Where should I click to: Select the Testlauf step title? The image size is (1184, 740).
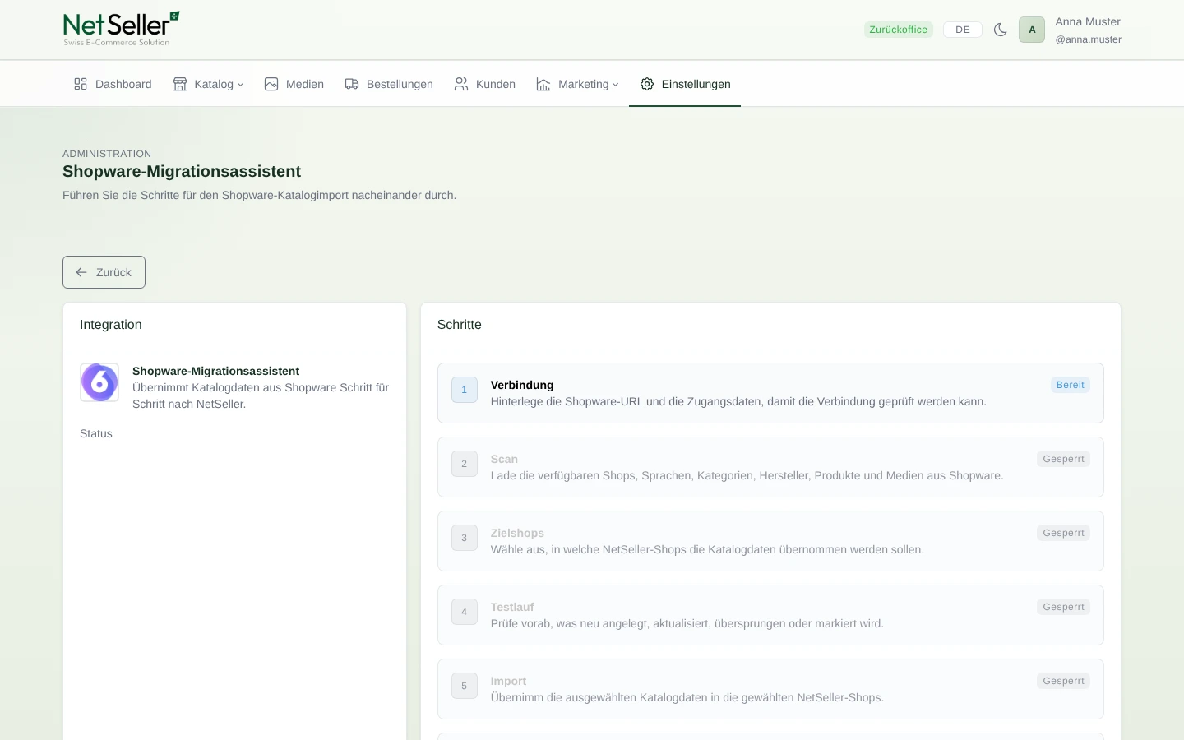click(x=512, y=607)
